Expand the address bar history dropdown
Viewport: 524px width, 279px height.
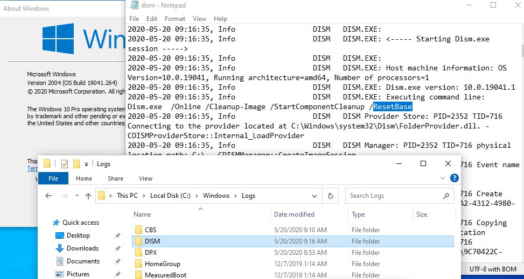tap(314, 196)
